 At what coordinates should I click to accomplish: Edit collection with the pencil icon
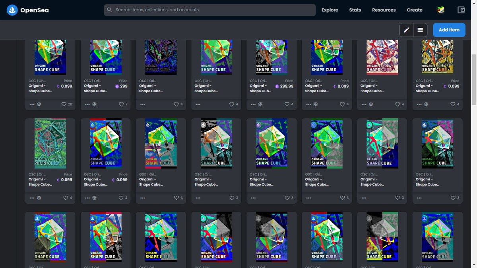tap(406, 30)
